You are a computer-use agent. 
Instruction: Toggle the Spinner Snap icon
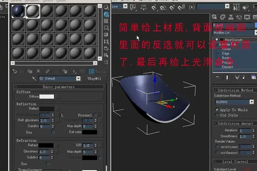181,8
